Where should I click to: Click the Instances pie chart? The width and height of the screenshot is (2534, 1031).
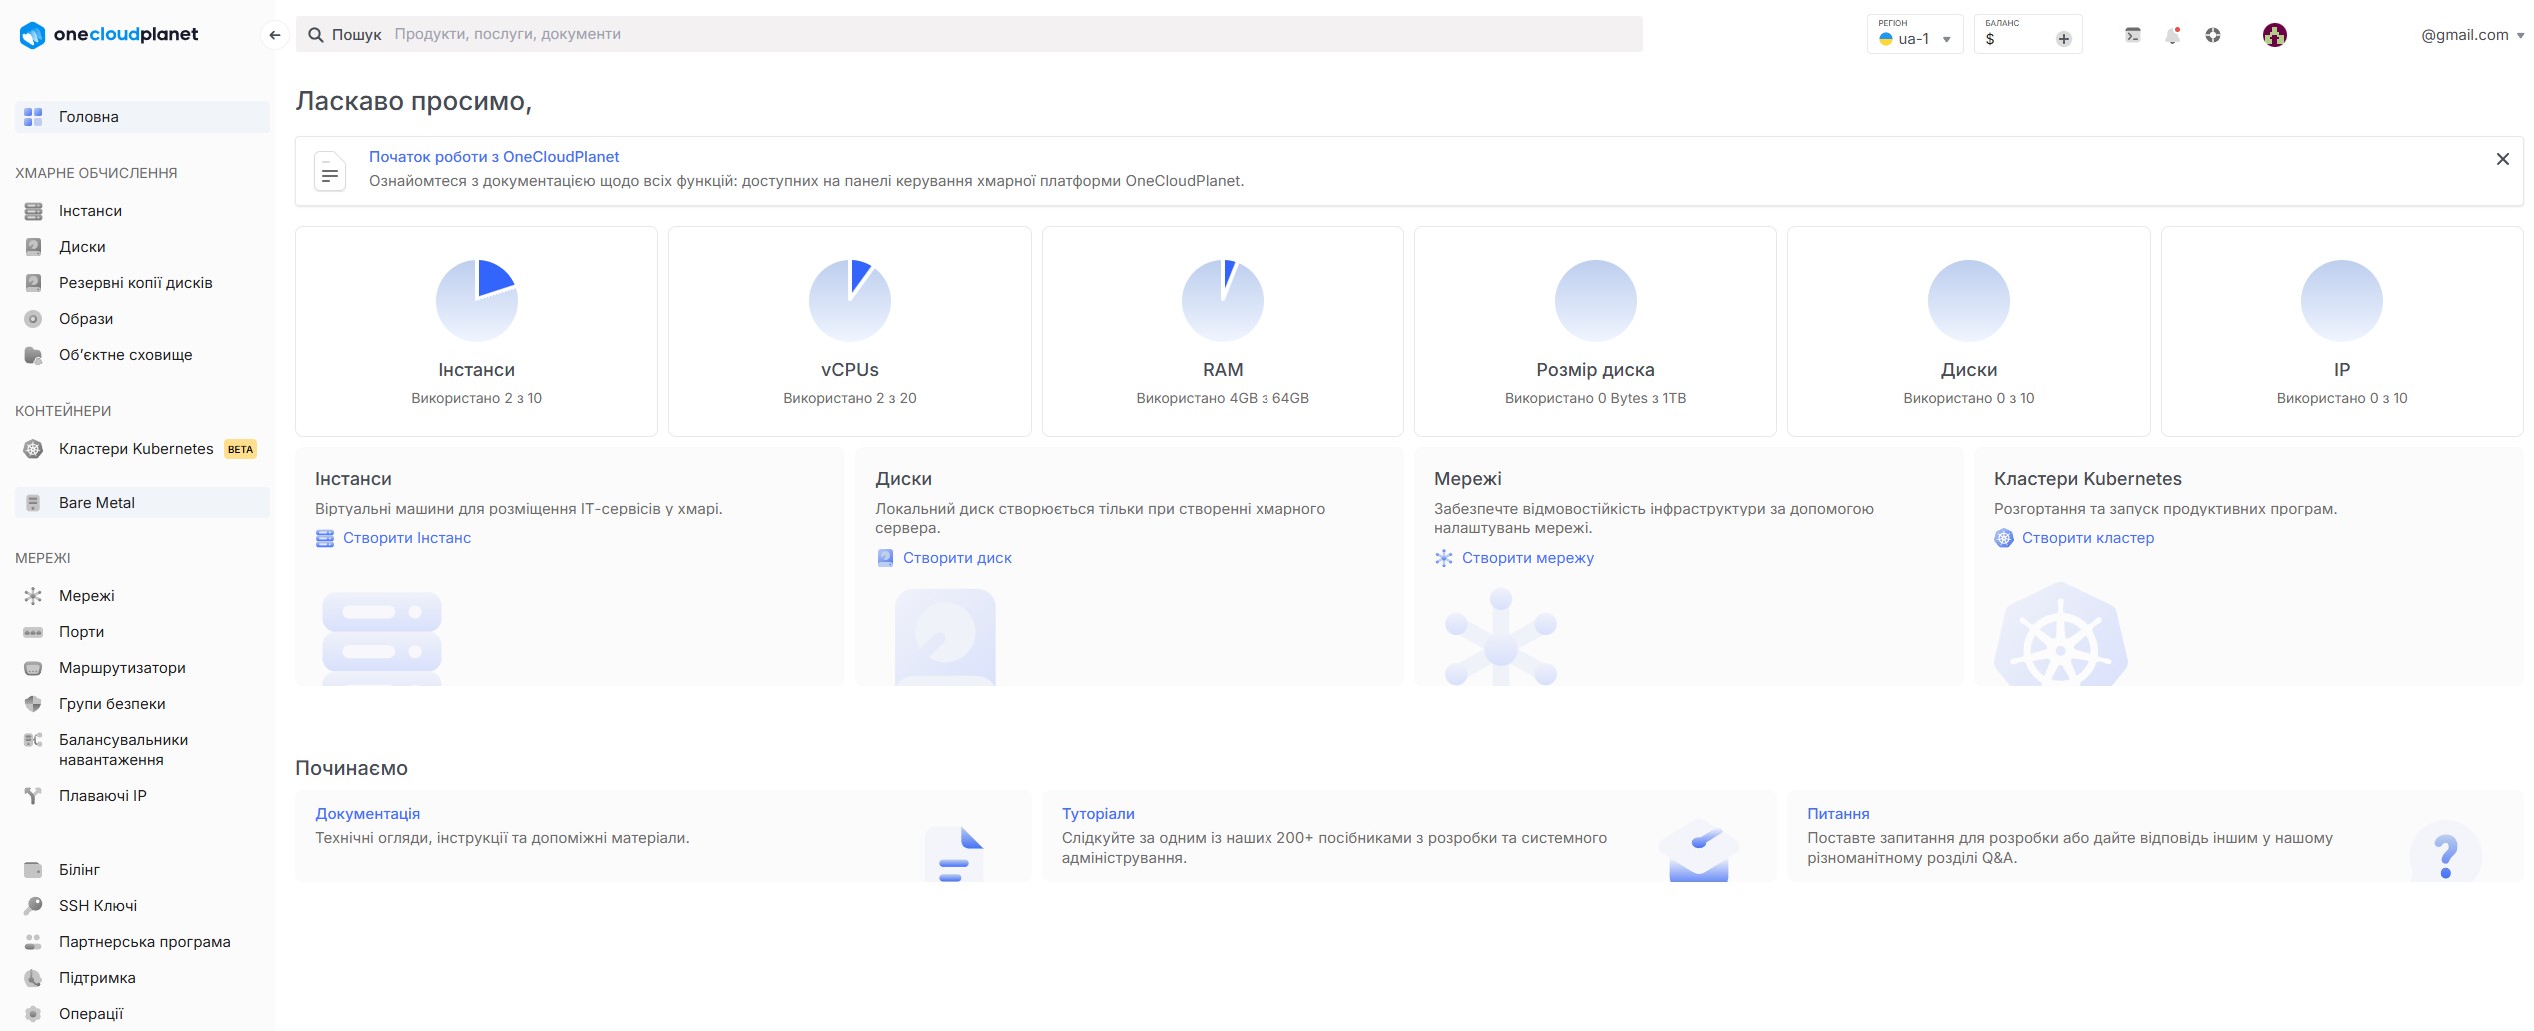tap(476, 300)
